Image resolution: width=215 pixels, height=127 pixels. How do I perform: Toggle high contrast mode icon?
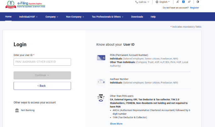click(x=198, y=2)
